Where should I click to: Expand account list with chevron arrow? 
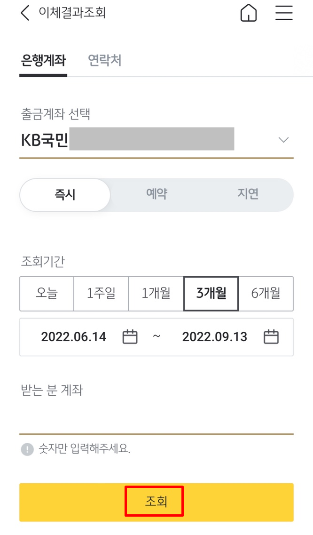coord(283,140)
